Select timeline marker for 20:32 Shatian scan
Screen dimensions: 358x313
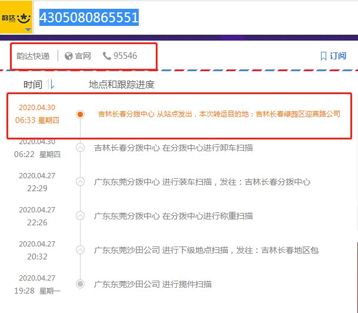pos(80,249)
